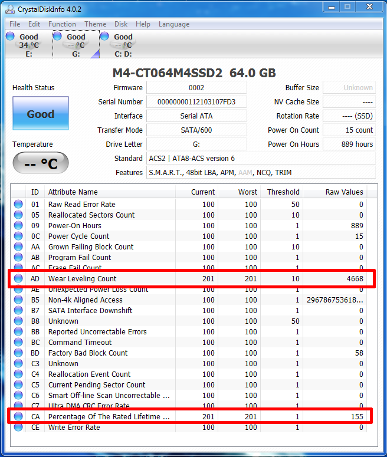Click the Worst column header
This screenshot has width=387, height=457.
[x=239, y=192]
